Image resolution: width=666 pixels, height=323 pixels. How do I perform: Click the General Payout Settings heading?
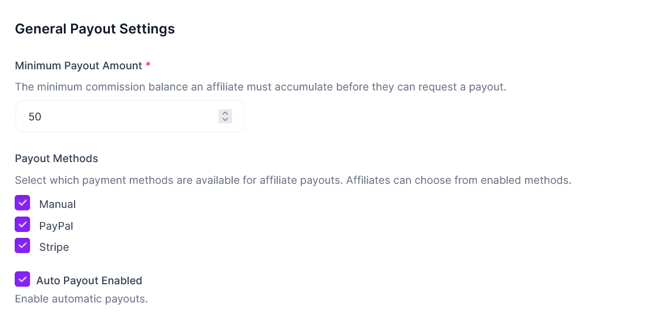[95, 29]
